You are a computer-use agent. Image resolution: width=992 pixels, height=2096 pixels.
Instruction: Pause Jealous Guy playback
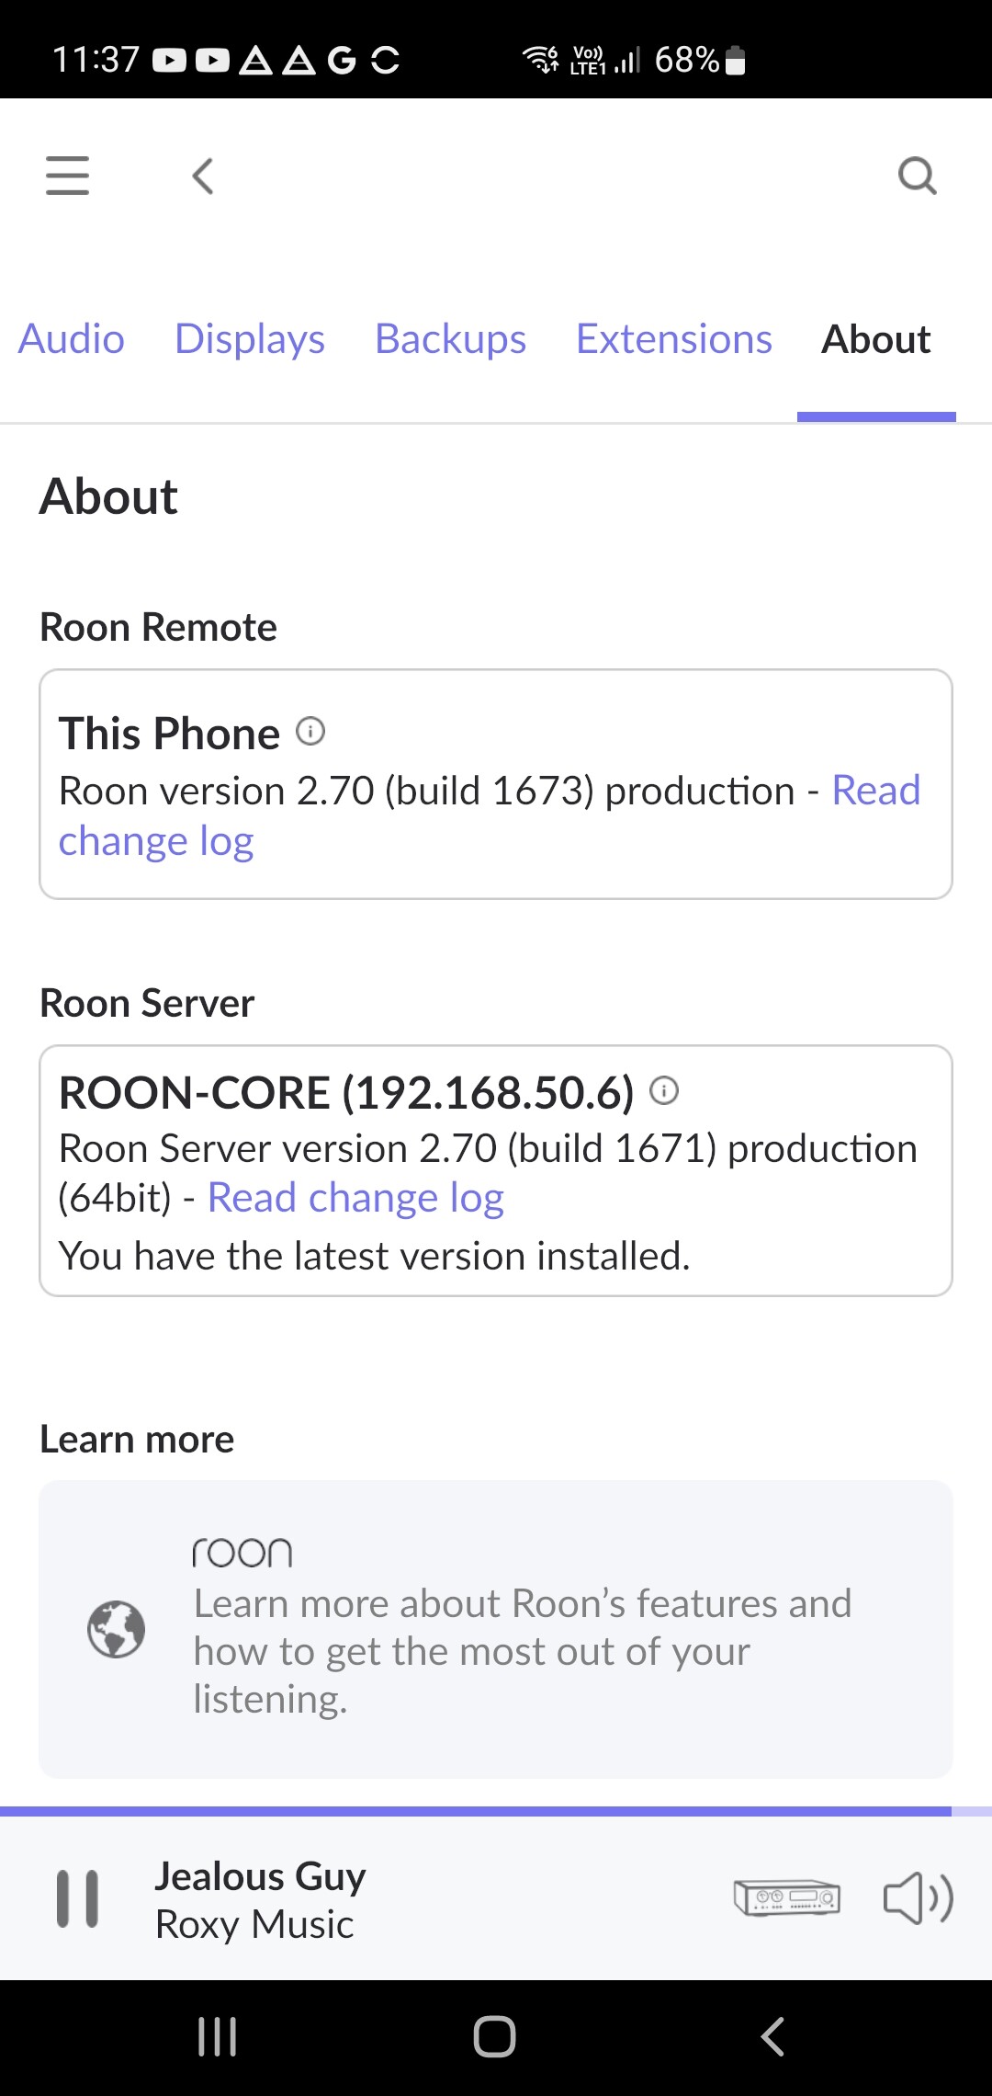[78, 1898]
